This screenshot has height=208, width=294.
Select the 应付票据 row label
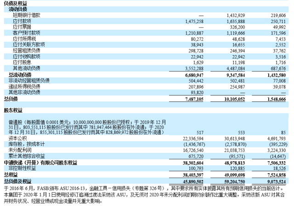pos(22,27)
